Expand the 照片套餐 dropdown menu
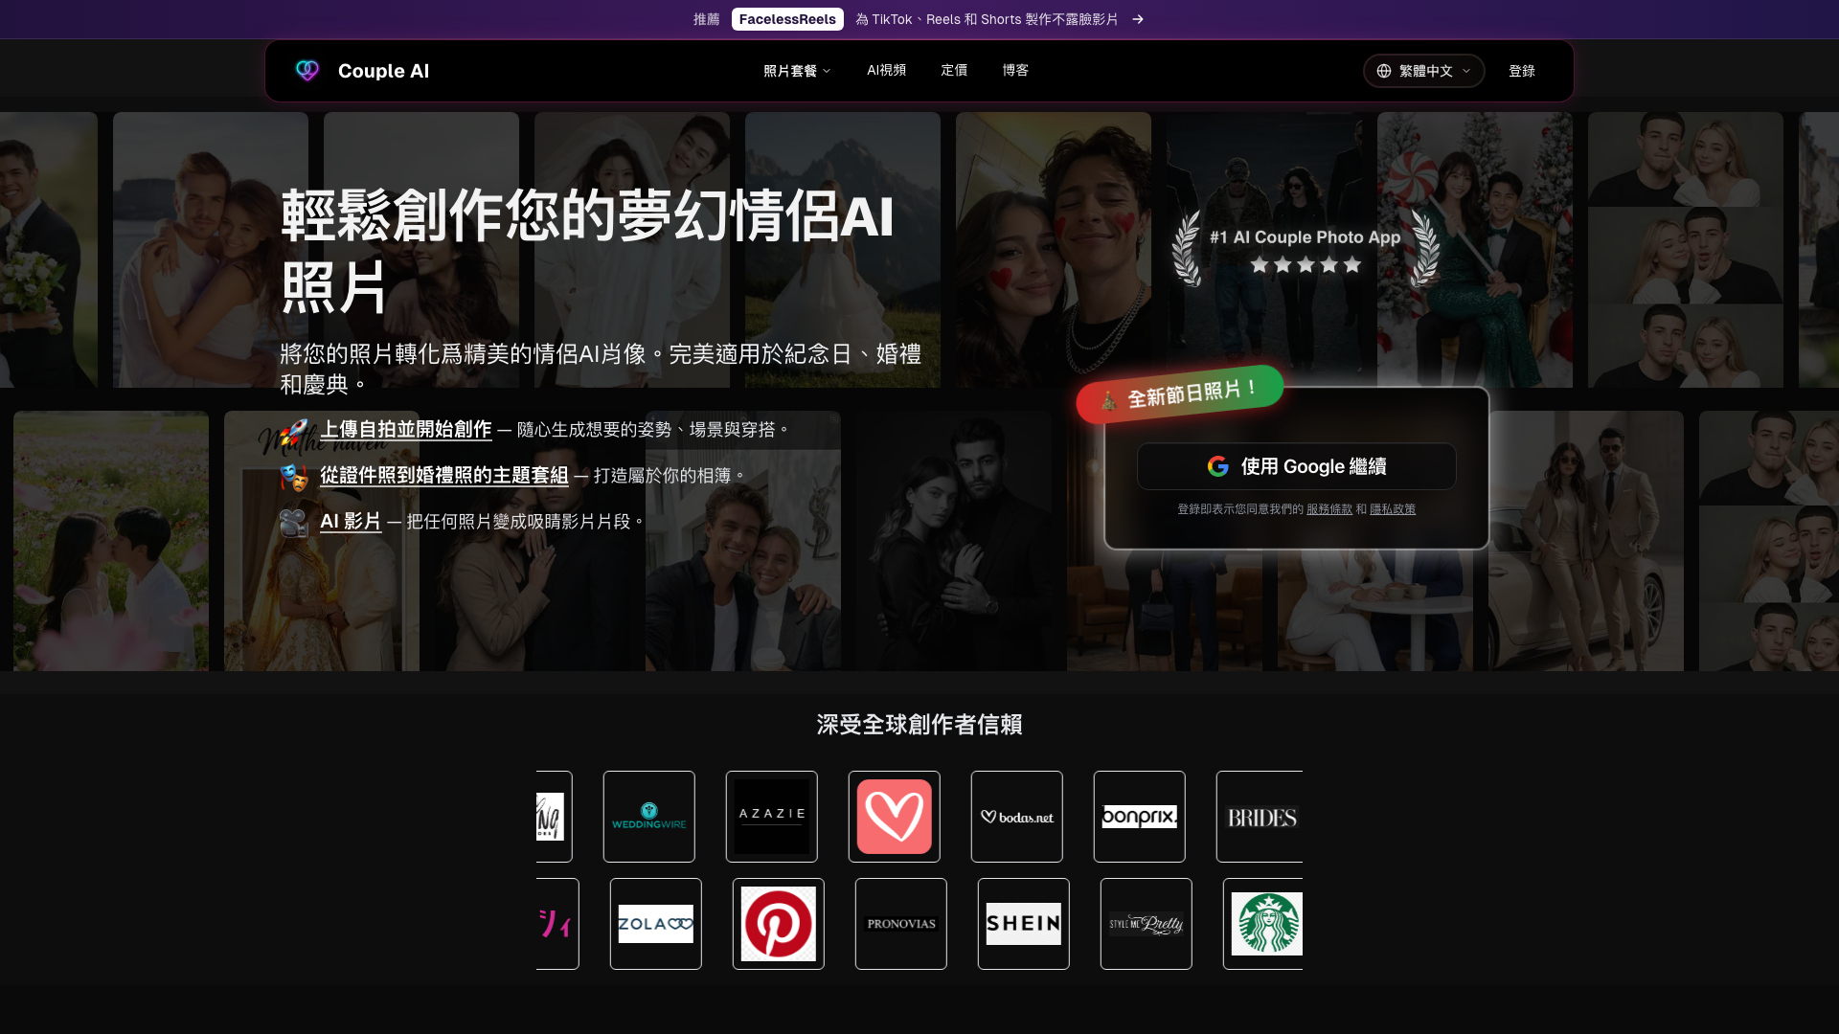 [x=797, y=71]
